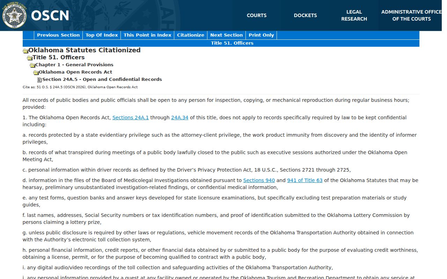The image size is (447, 279).
Task: Open Administrative Office of the Courts menu
Action: click(411, 15)
